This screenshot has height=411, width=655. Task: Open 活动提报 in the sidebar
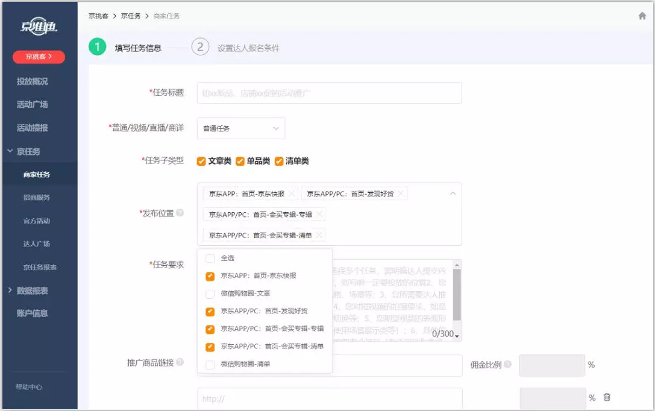click(32, 128)
